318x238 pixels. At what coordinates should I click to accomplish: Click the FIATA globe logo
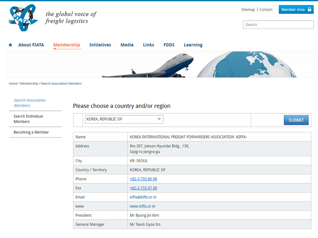click(x=23, y=18)
